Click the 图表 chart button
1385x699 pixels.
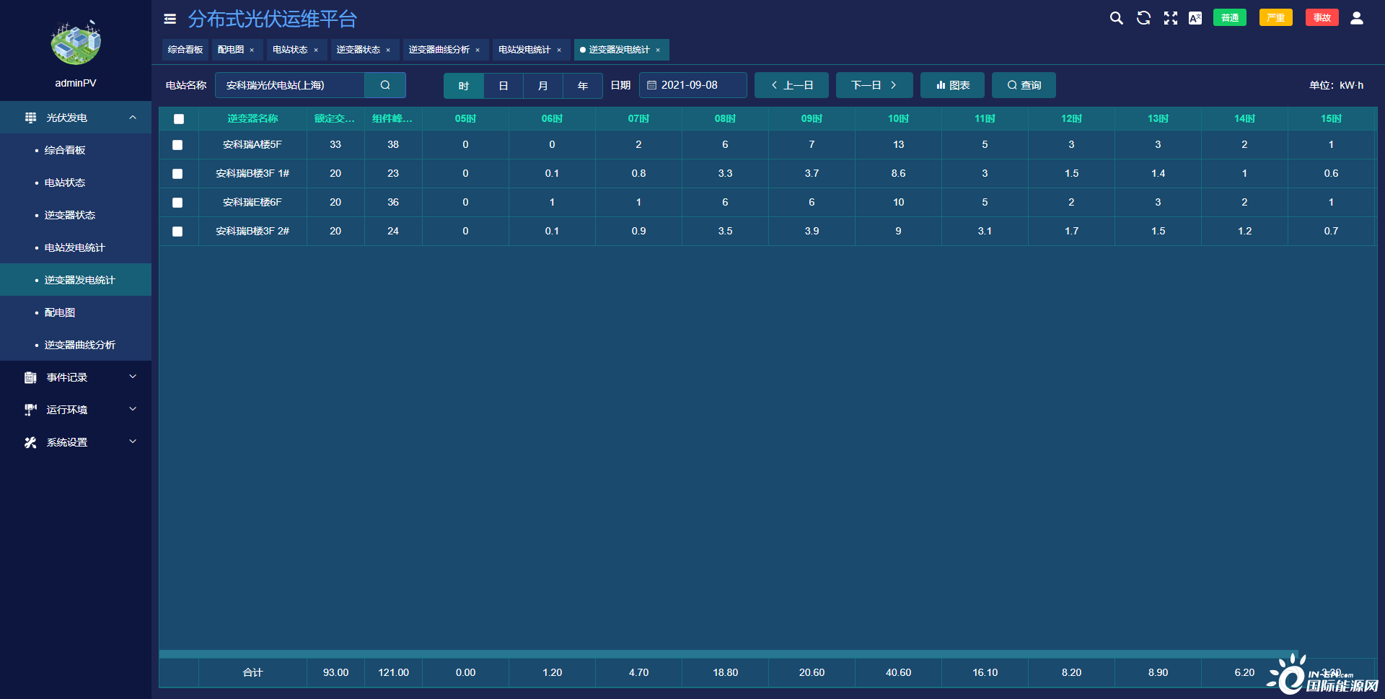952,85
